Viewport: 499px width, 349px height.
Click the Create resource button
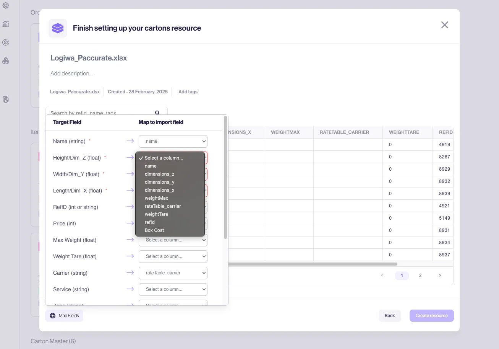click(432, 316)
